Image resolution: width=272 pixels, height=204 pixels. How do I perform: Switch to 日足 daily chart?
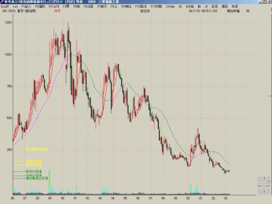(215, 6)
